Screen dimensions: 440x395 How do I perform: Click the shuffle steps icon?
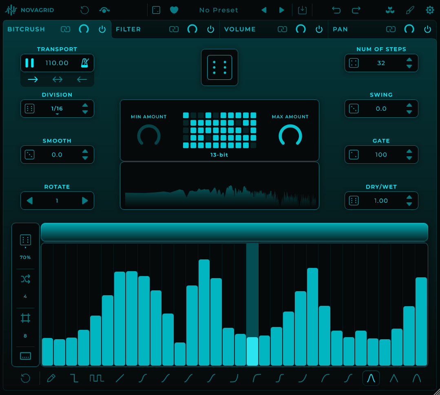point(25,279)
